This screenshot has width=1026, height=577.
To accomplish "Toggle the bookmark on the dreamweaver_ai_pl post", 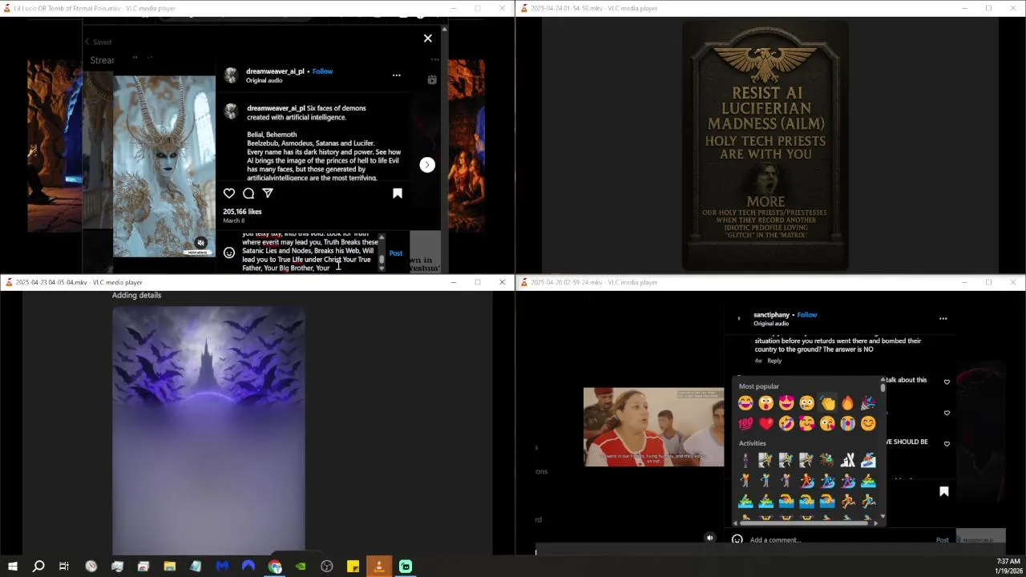I will [397, 193].
